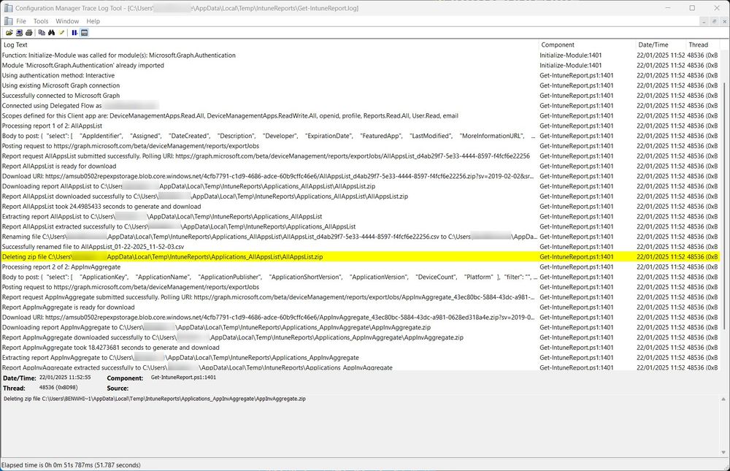The width and height of the screenshot is (730, 471).
Task: Select row 'Processing report 1 of 2: AllAppsList'
Action: point(361,126)
